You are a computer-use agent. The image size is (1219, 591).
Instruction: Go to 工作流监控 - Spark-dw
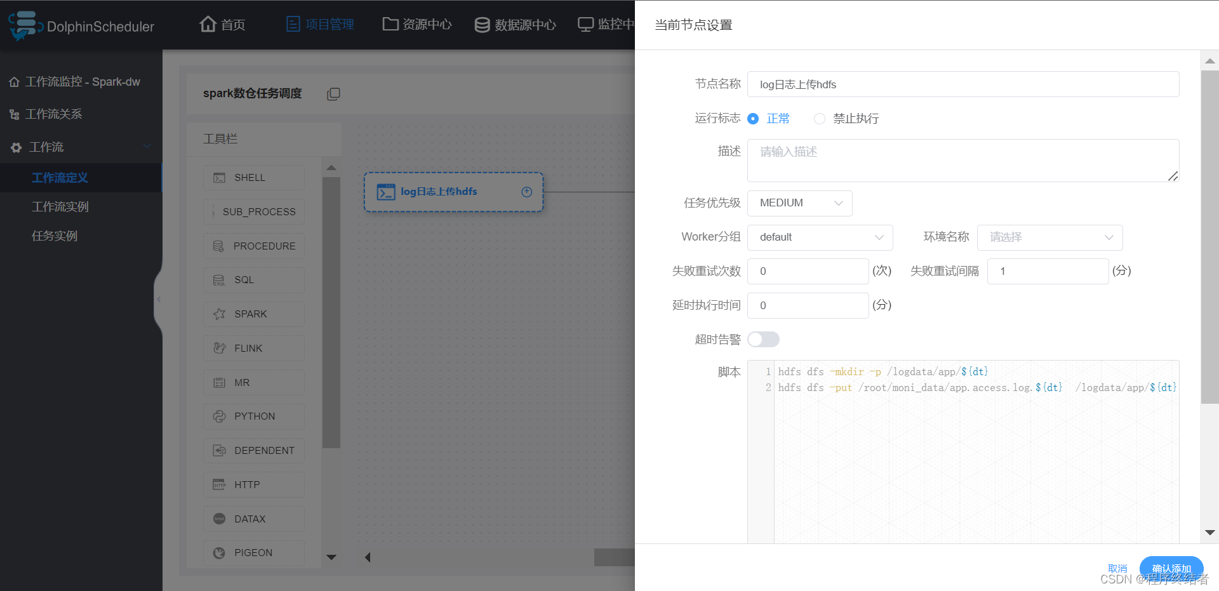[83, 82]
